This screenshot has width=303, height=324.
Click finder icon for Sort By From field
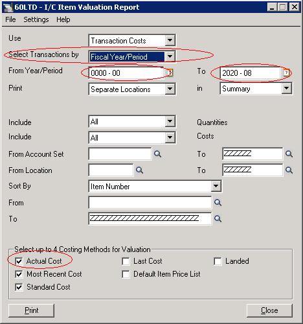pyautogui.click(x=218, y=203)
